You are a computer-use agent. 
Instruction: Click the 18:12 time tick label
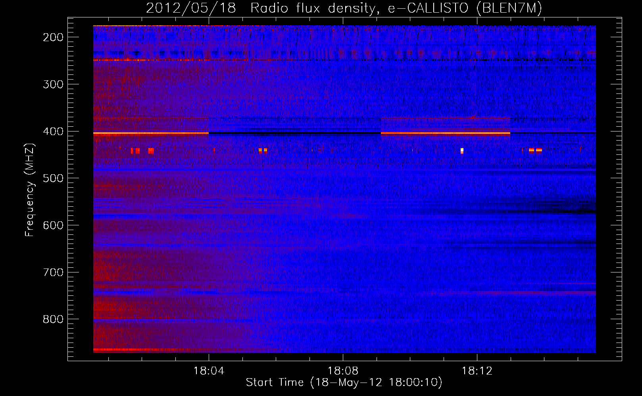coord(477,371)
